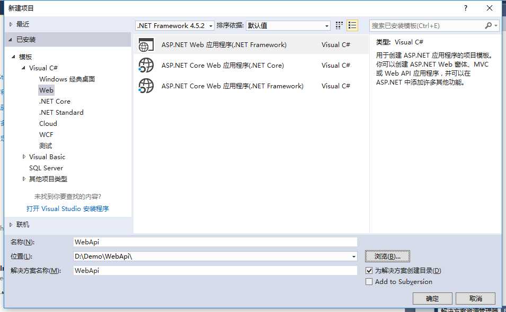The image size is (506, 312).
Task: Select the Visual Basic node label
Action: (x=47, y=157)
